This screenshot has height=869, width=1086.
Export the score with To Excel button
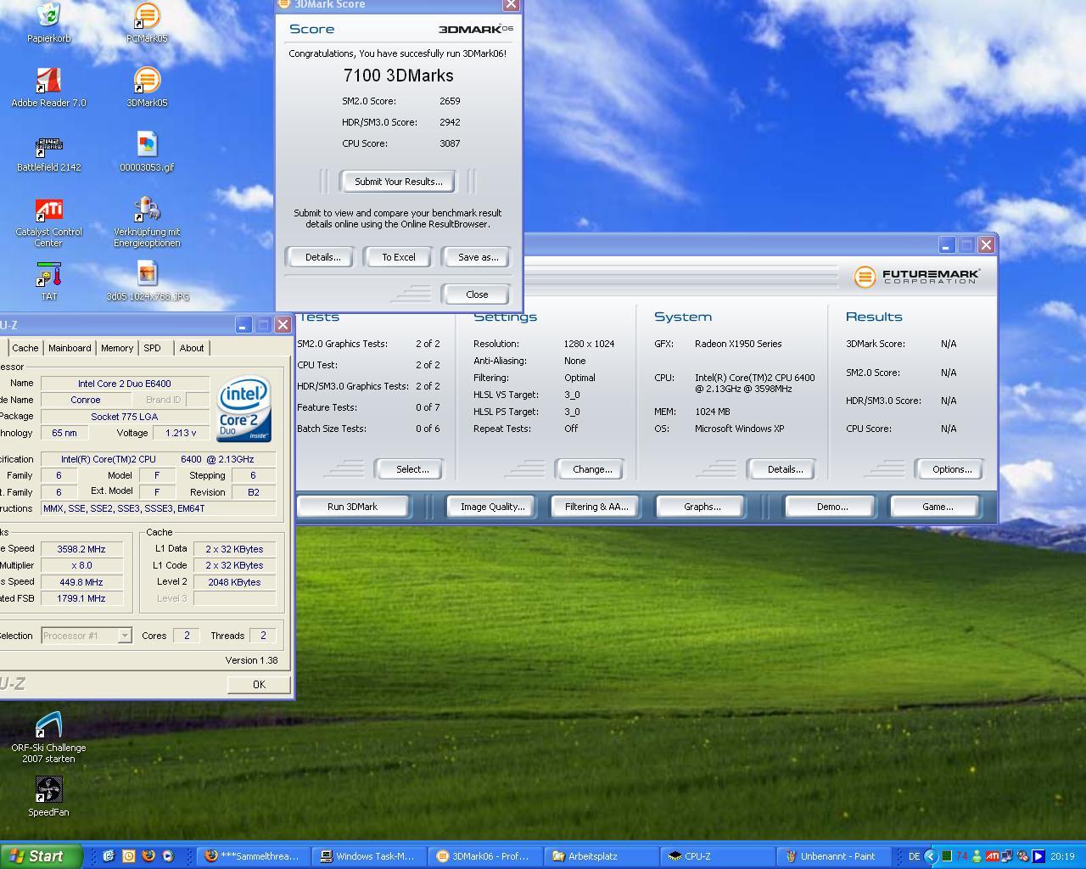click(x=398, y=257)
